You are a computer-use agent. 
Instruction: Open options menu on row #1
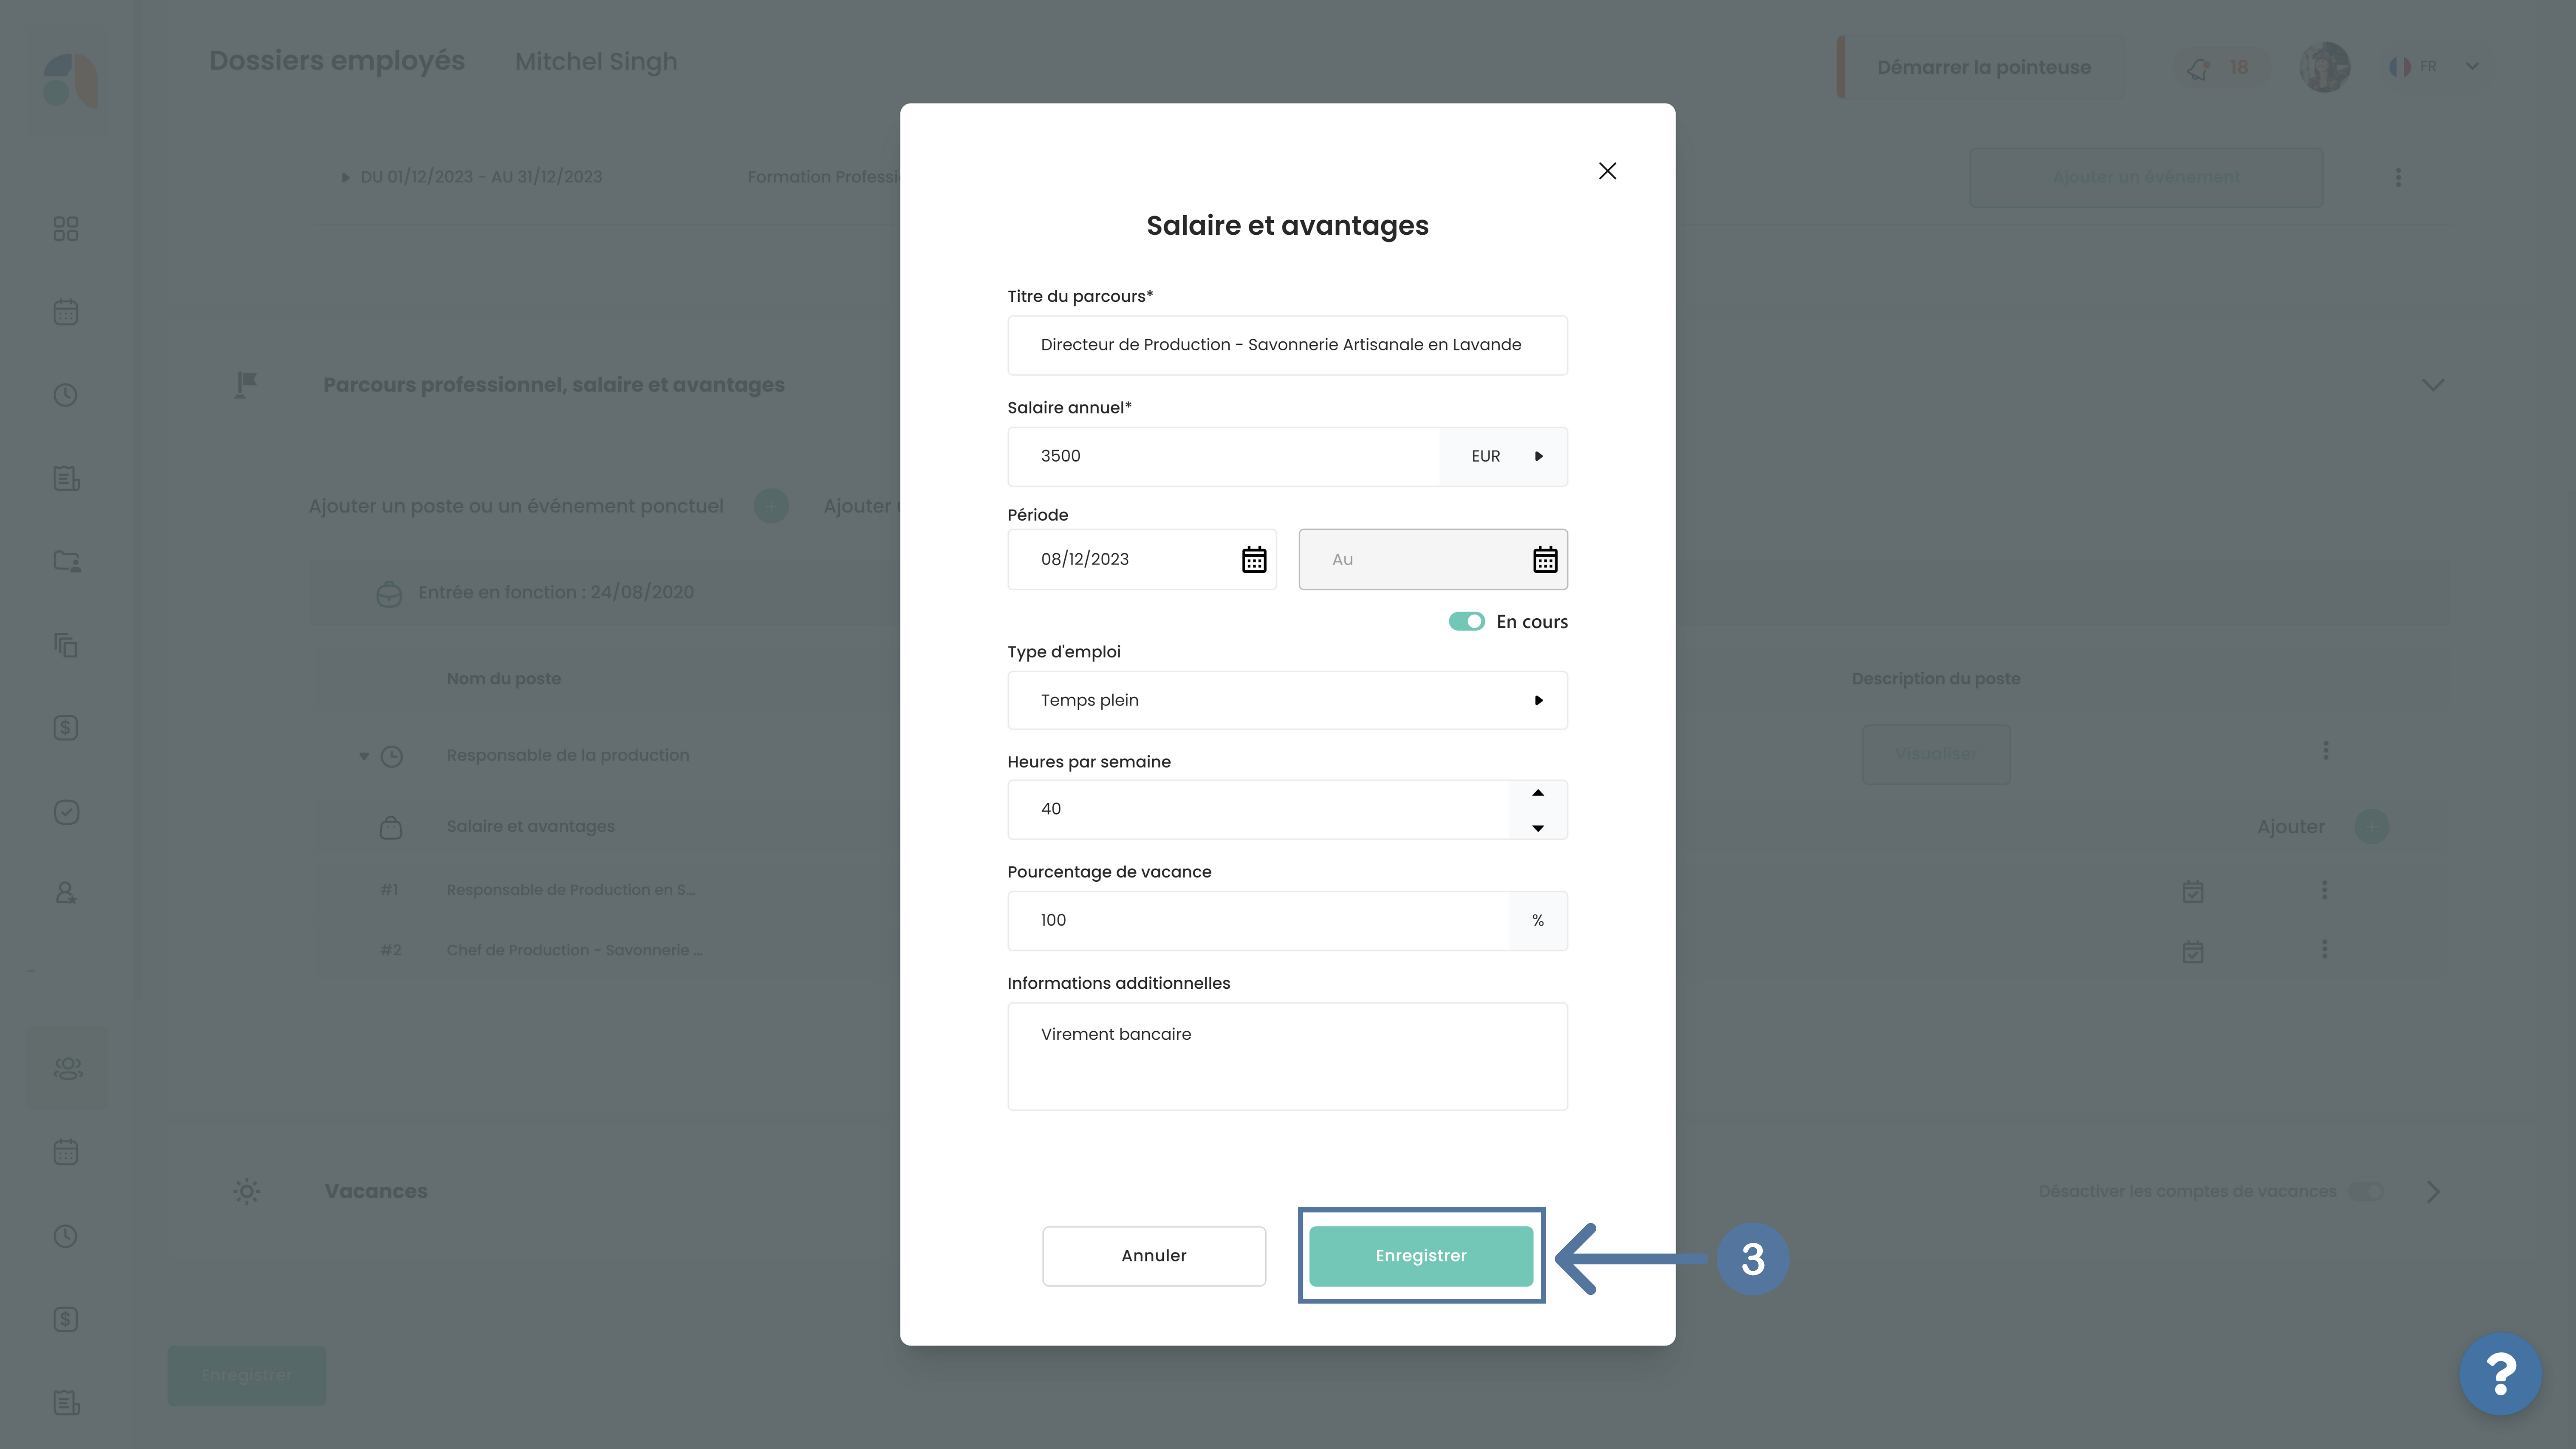[2324, 890]
